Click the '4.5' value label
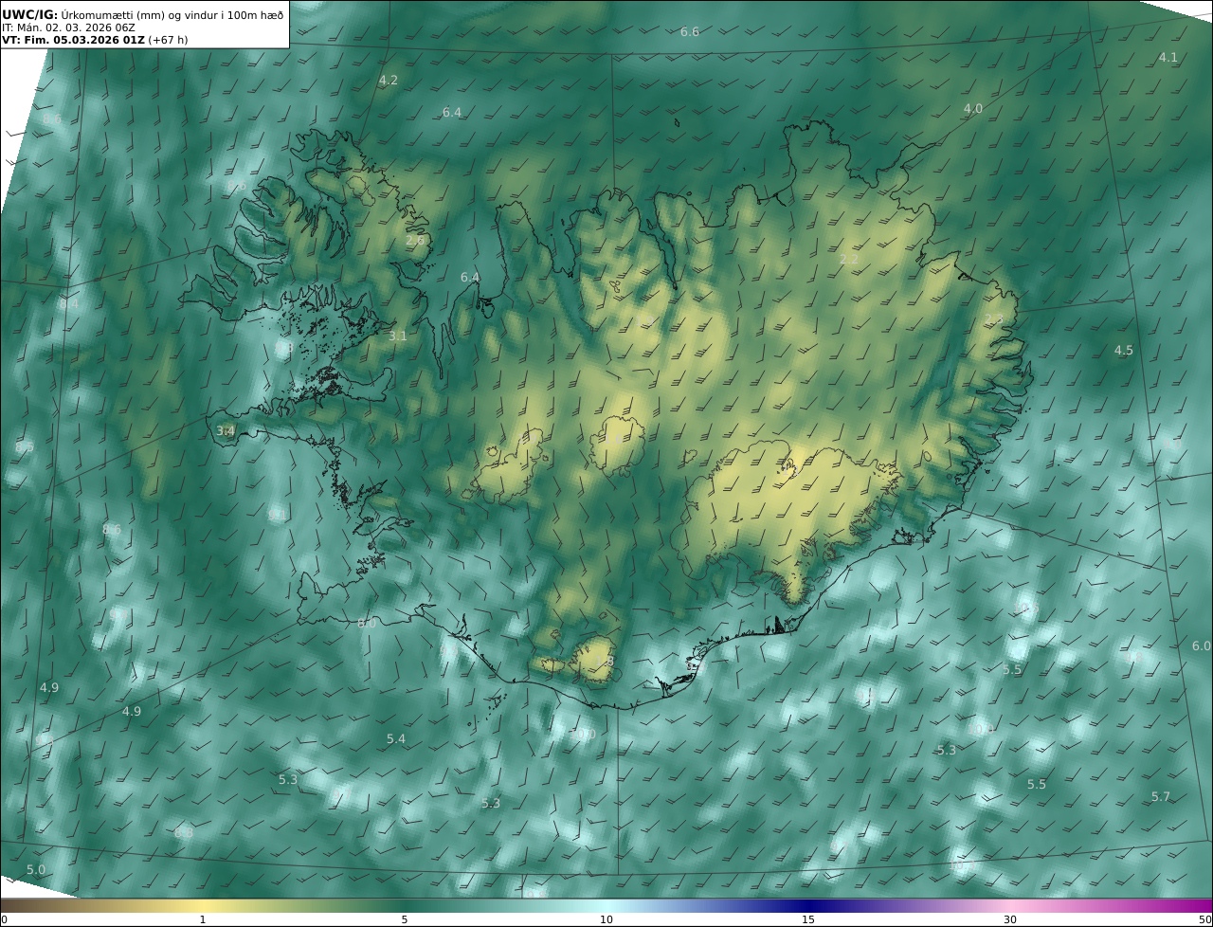Screen dimensions: 1213x927 (x=1124, y=351)
